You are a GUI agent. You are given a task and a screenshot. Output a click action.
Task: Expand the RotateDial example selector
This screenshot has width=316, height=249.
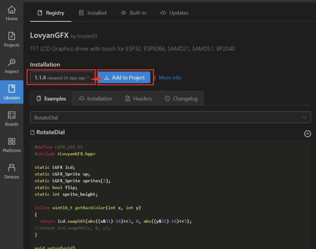click(x=170, y=117)
